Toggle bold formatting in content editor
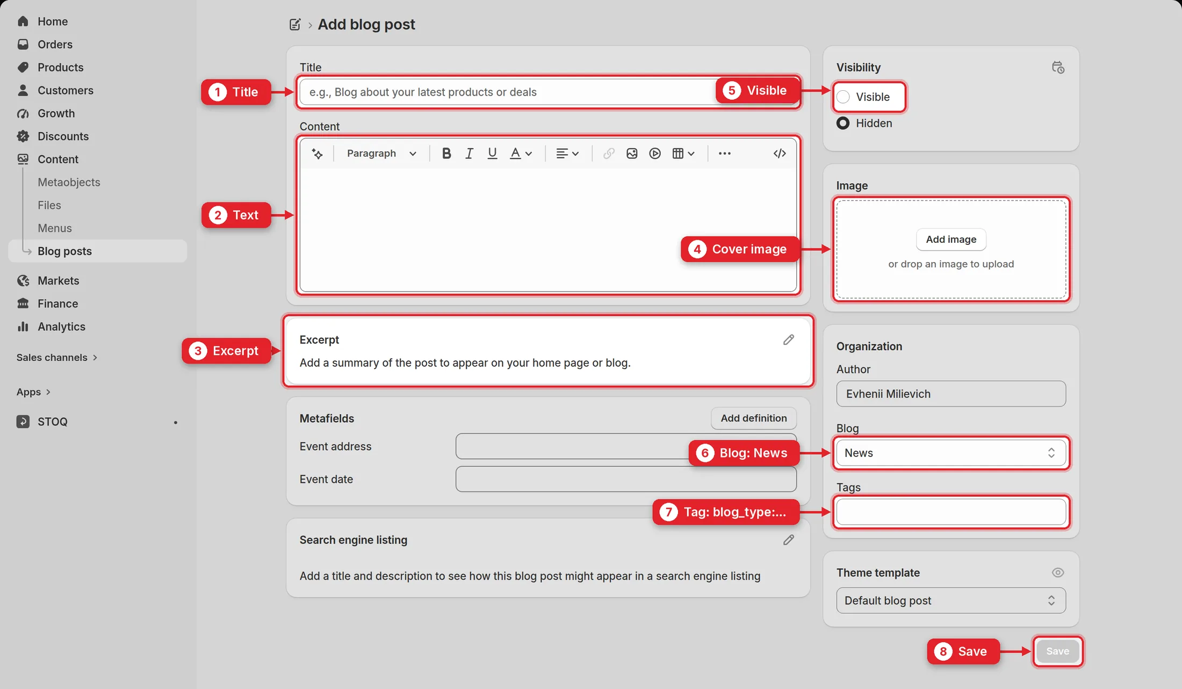This screenshot has width=1182, height=689. pyautogui.click(x=446, y=154)
